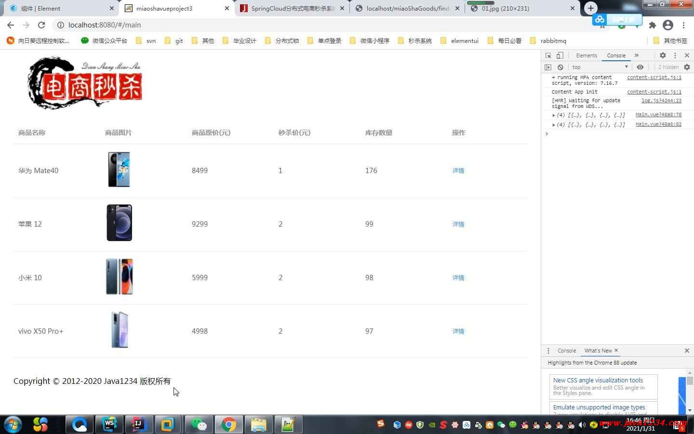Click the New CSS angle visualization tools card
Viewport: 694px width, 434px height.
pyautogui.click(x=603, y=387)
